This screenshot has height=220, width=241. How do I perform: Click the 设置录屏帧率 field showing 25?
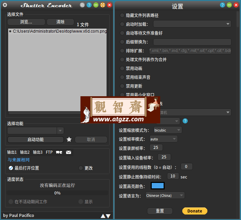156,148
